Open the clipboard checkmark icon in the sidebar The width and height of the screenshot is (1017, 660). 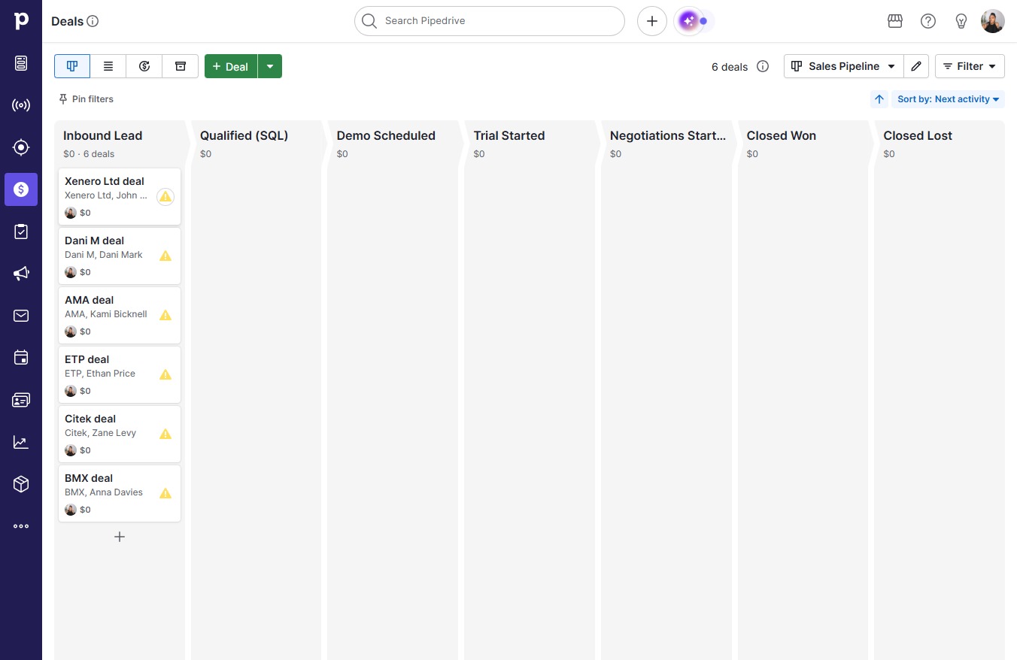pyautogui.click(x=21, y=232)
